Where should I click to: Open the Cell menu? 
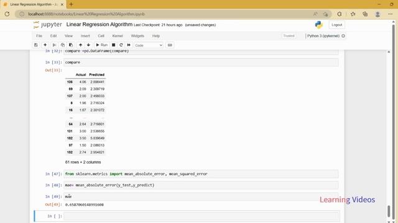click(101, 36)
